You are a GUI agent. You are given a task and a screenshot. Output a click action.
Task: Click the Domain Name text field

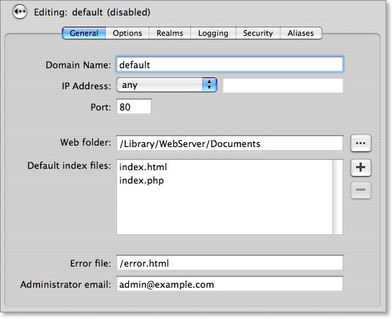[x=230, y=65]
